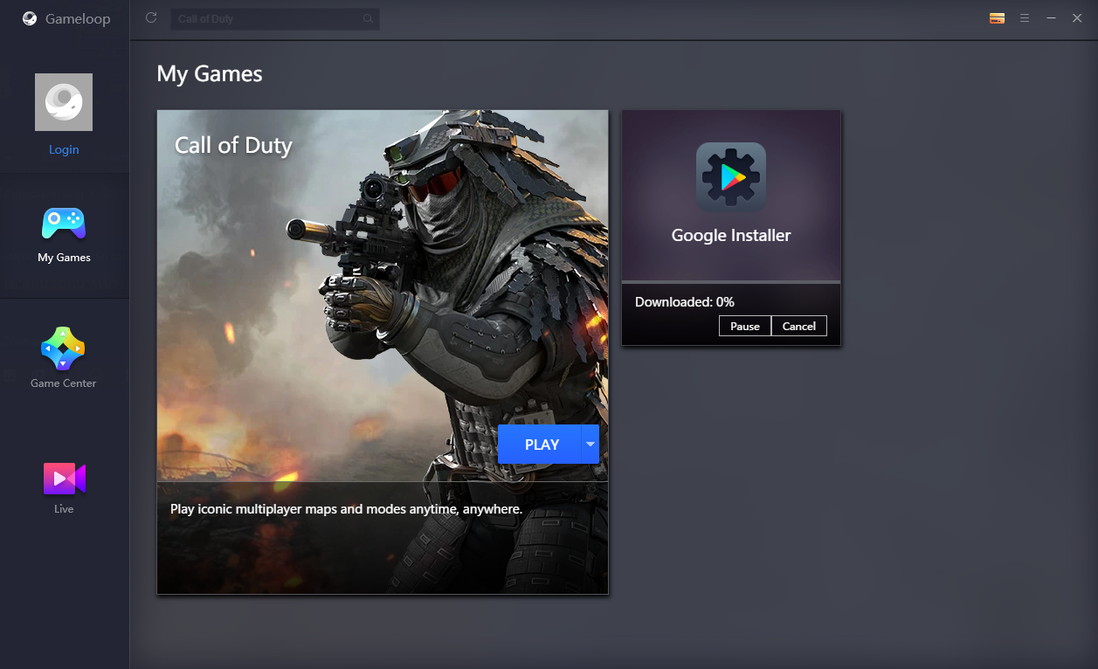The image size is (1098, 669).
Task: Close the Gameloop window
Action: coord(1077,18)
